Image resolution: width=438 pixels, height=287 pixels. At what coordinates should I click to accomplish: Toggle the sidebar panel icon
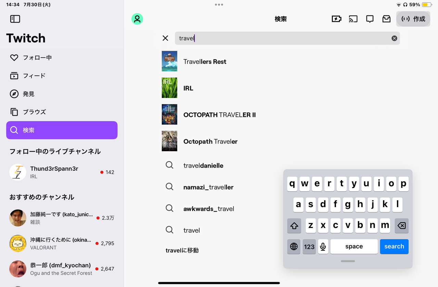pyautogui.click(x=15, y=19)
